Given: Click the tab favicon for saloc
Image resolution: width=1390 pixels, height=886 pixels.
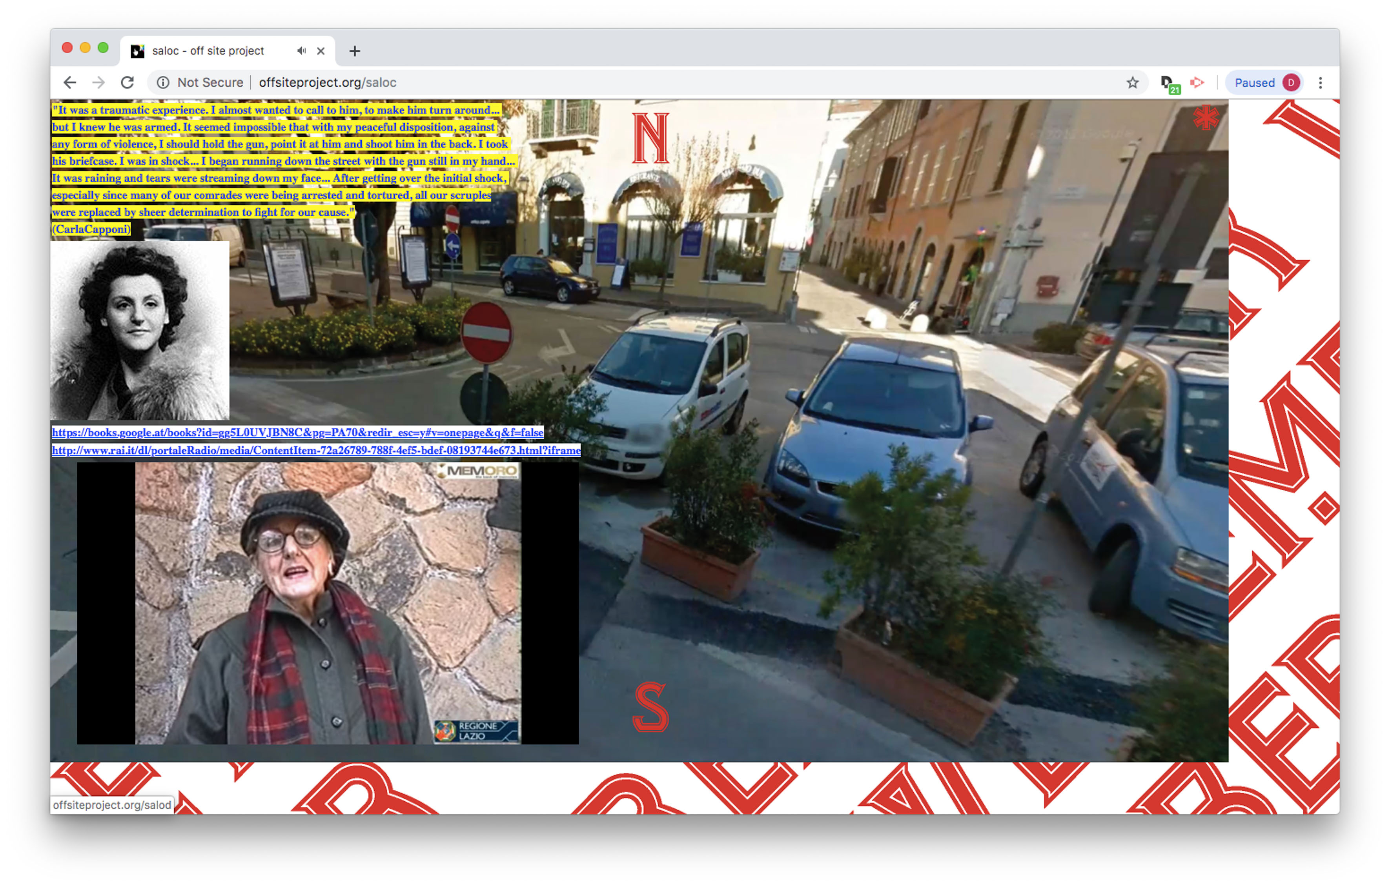Looking at the screenshot, I should pyautogui.click(x=137, y=51).
